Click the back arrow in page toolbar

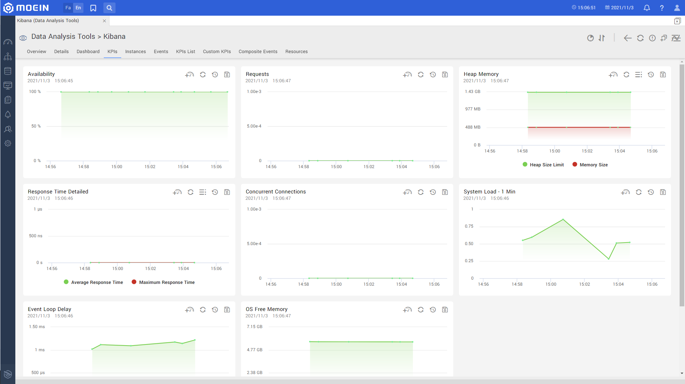(x=628, y=38)
